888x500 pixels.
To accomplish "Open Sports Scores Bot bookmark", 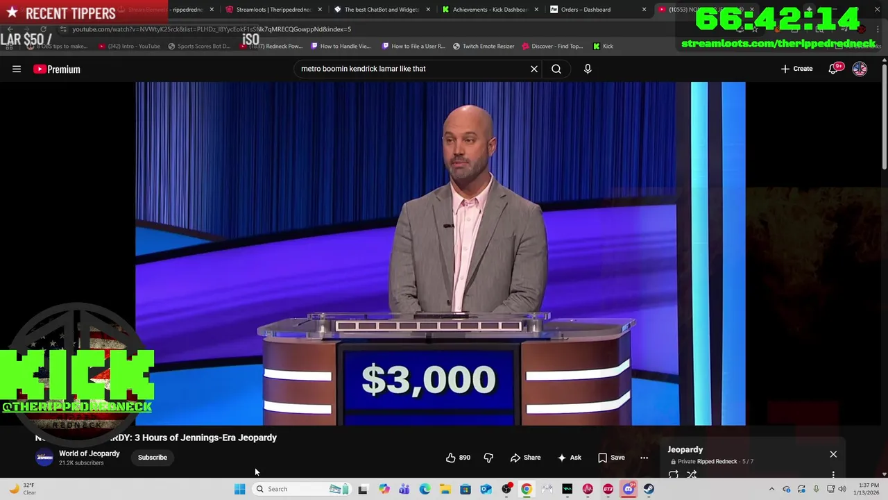I will [x=200, y=47].
